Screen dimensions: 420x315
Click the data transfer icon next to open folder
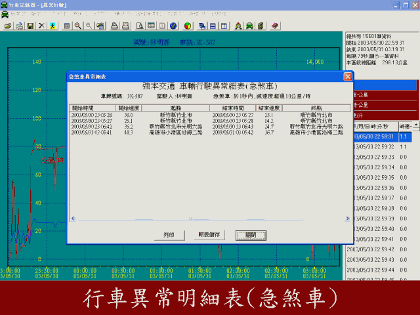click(x=19, y=26)
